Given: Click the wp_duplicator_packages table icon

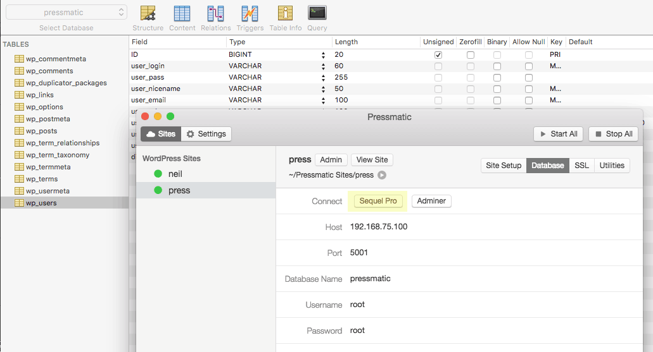Looking at the screenshot, I should [19, 83].
